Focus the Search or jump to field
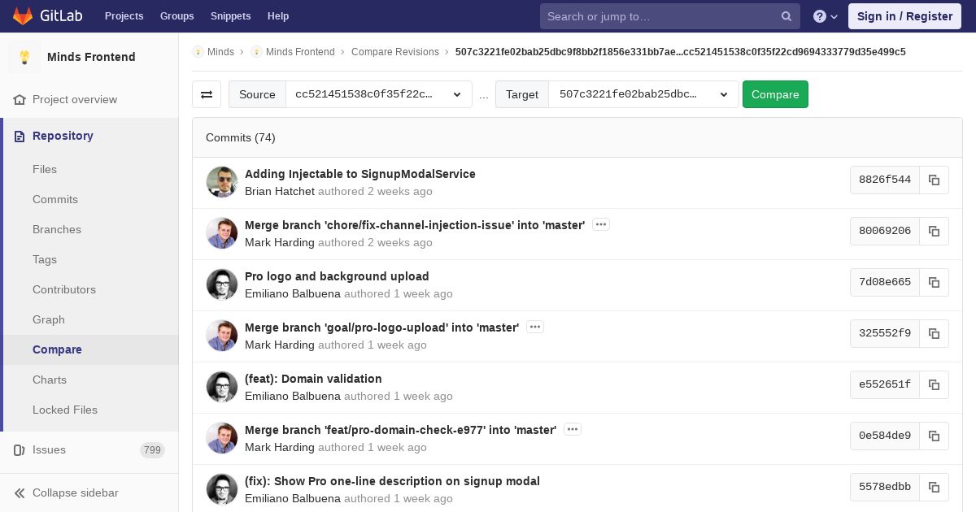This screenshot has height=512, width=976. 659,16
